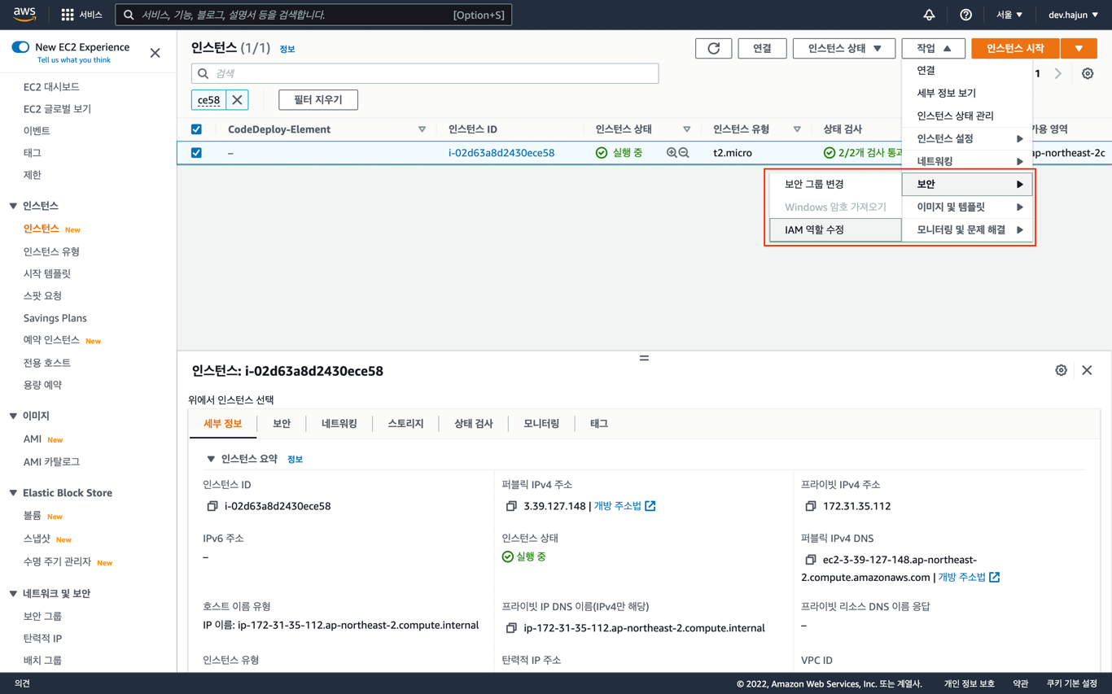Collapse the 인스턴스 요약 section

click(x=211, y=459)
